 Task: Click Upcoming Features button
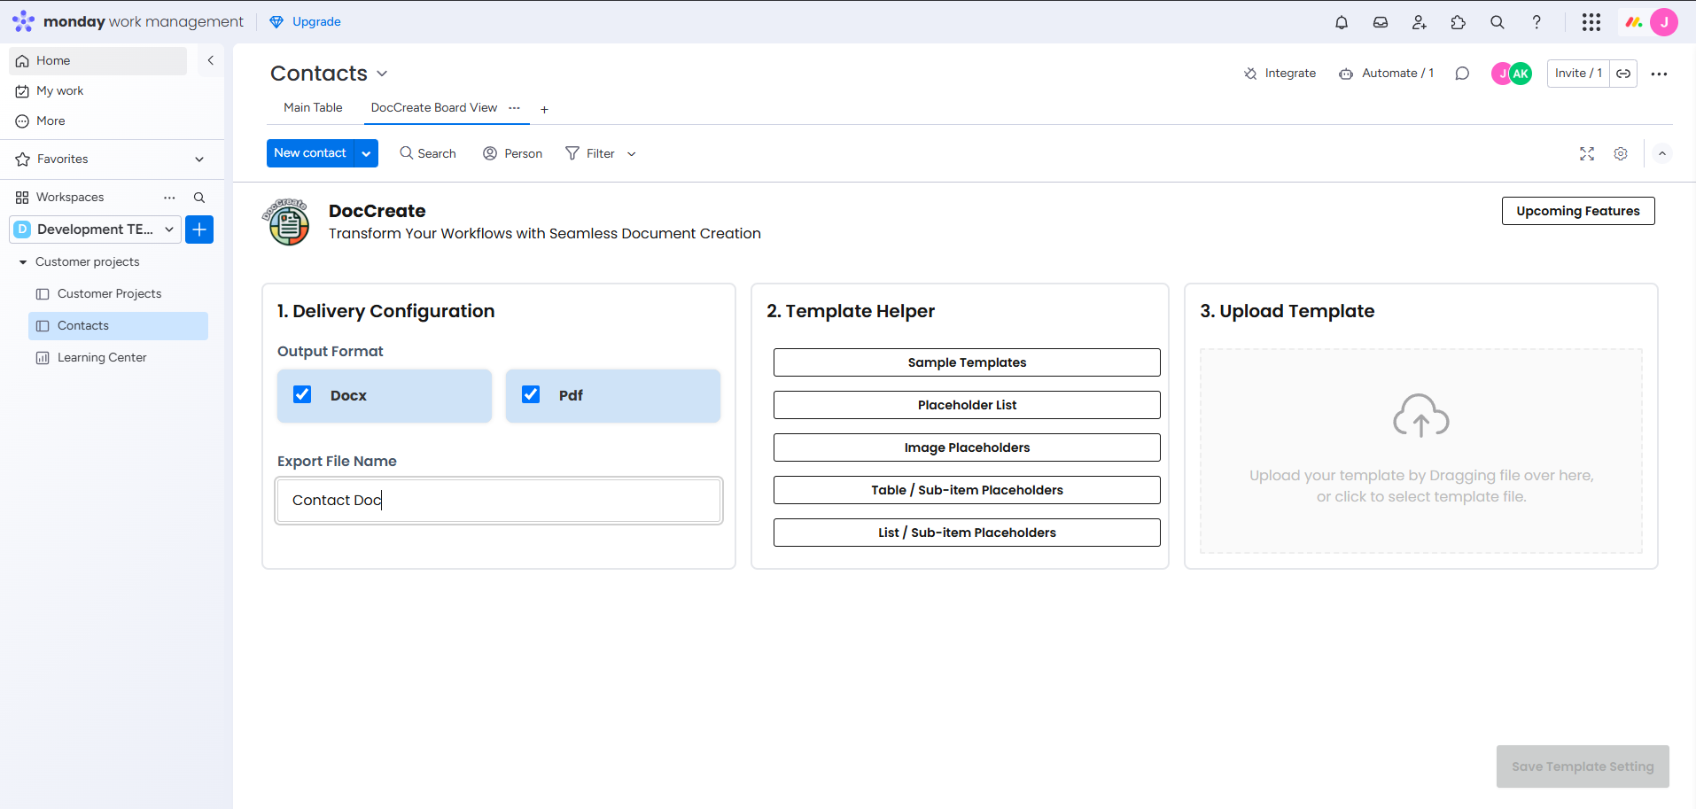(x=1578, y=211)
